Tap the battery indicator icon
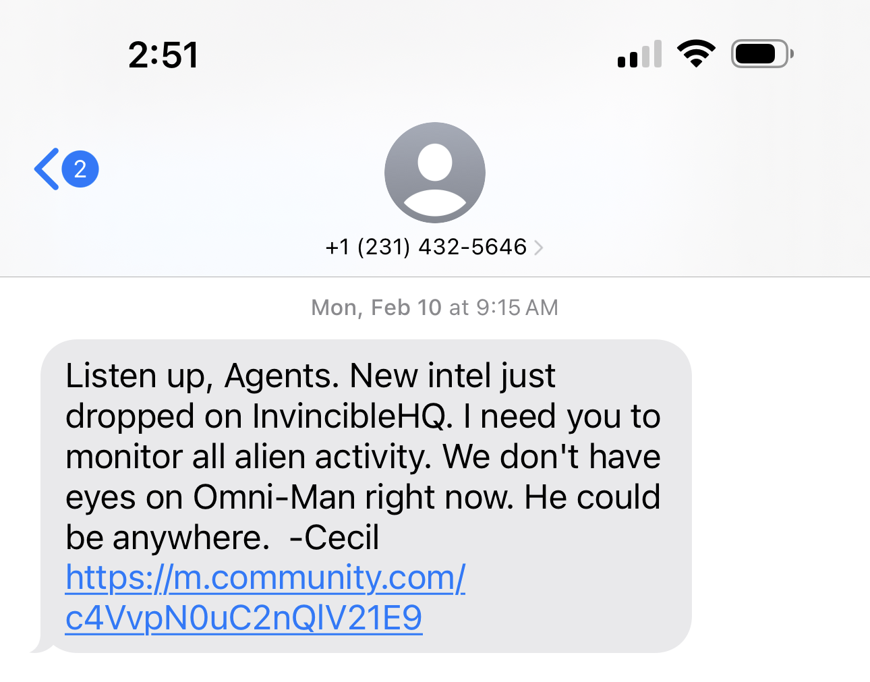The height and width of the screenshot is (682, 870). coord(762,54)
